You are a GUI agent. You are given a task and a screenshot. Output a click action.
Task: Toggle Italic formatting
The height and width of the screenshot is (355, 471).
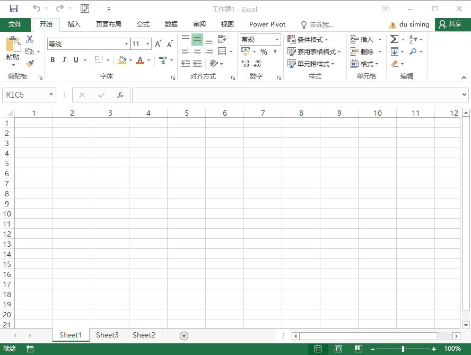(64, 60)
